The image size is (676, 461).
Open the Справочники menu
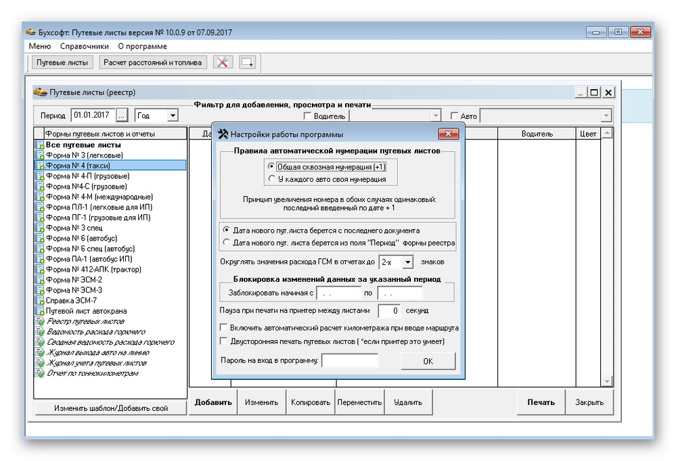tap(85, 46)
